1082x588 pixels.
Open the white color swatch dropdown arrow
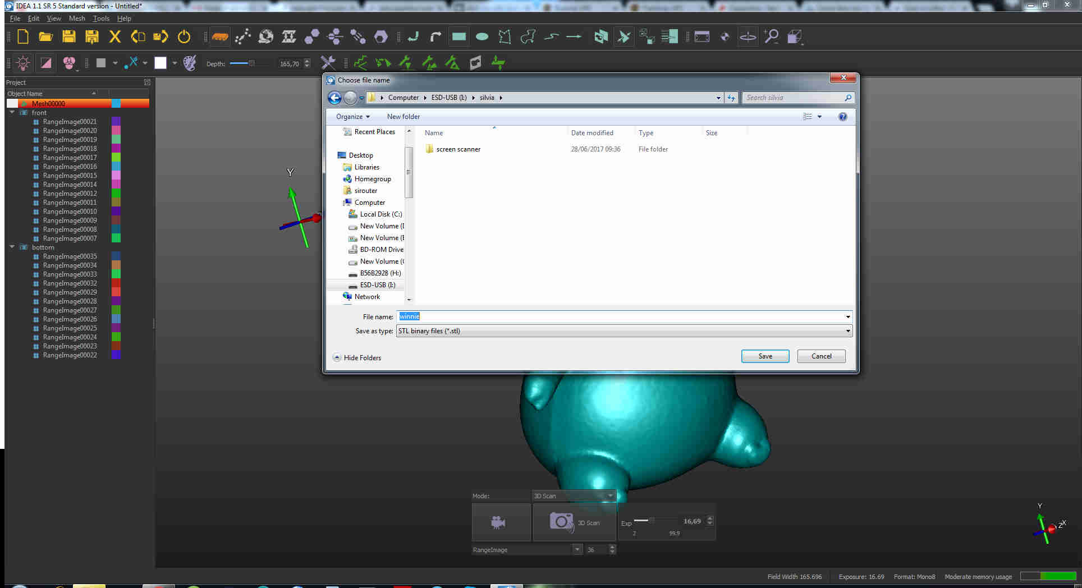point(175,63)
